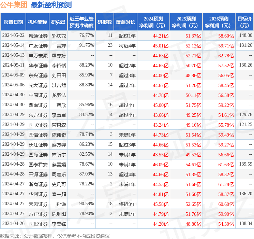Viewport: 254px width, 239px height.
Task: Click the 方正证券 institution cell
Action: (x=38, y=214)
